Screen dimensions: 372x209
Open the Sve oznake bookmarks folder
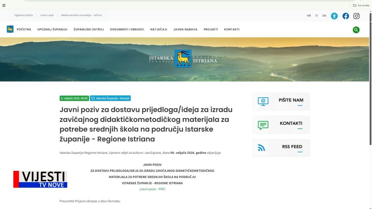[361, 5]
